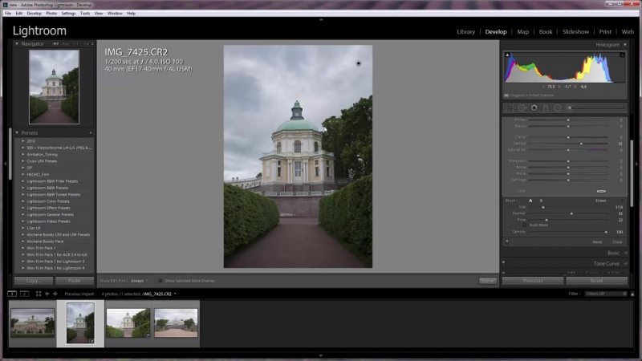Viewport: 642px width, 361px height.
Task: Select the Red Eye Correction tool icon
Action: pyautogui.click(x=534, y=108)
